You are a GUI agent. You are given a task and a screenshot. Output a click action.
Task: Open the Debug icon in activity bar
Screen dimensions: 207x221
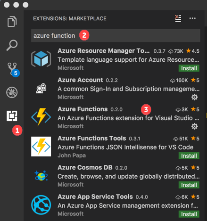(x=12, y=92)
